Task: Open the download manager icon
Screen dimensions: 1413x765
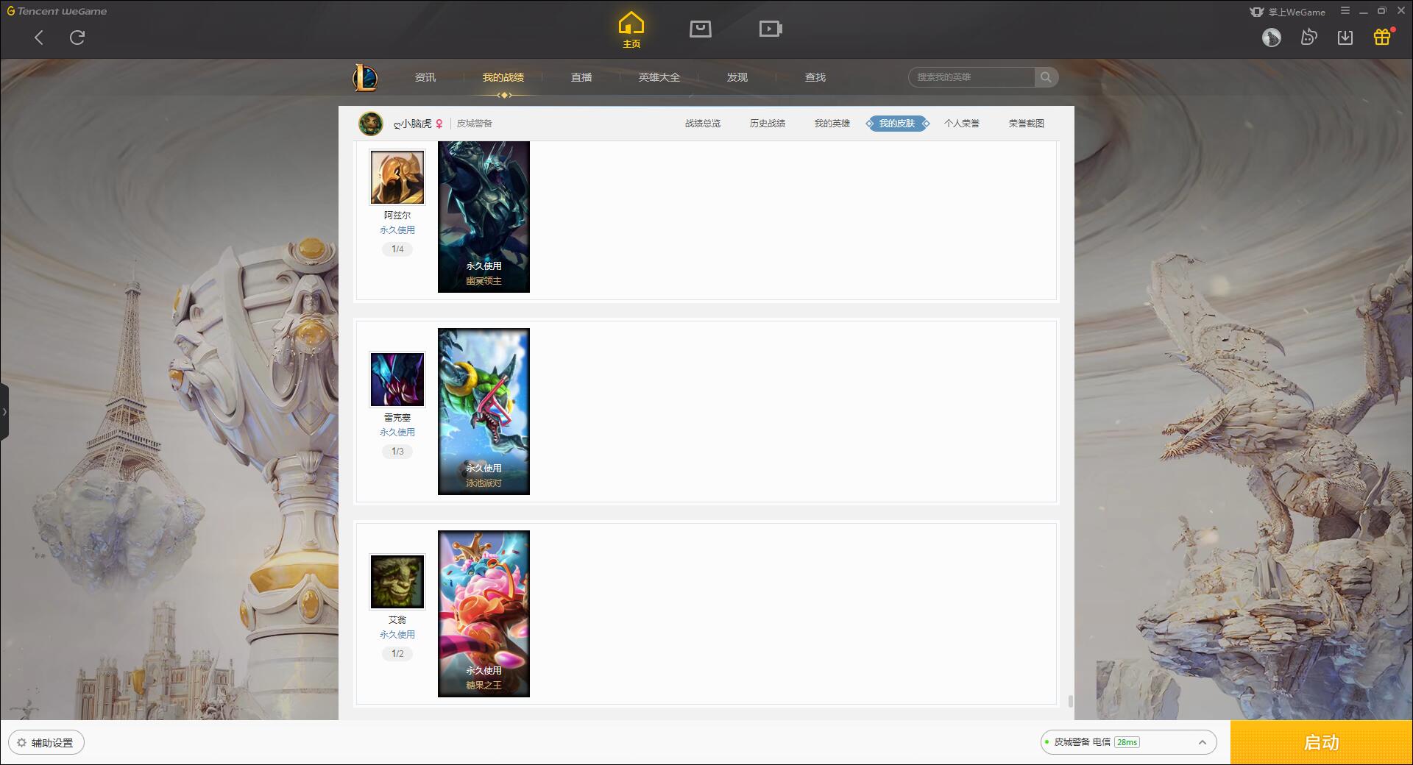Action: [1345, 38]
